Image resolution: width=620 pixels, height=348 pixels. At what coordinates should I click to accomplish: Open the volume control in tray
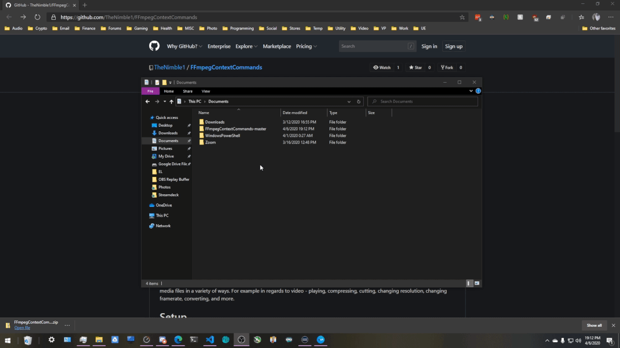pyautogui.click(x=578, y=340)
